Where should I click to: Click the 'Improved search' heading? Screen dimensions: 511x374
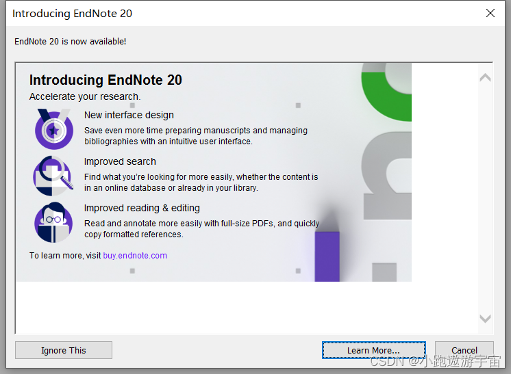click(x=120, y=161)
